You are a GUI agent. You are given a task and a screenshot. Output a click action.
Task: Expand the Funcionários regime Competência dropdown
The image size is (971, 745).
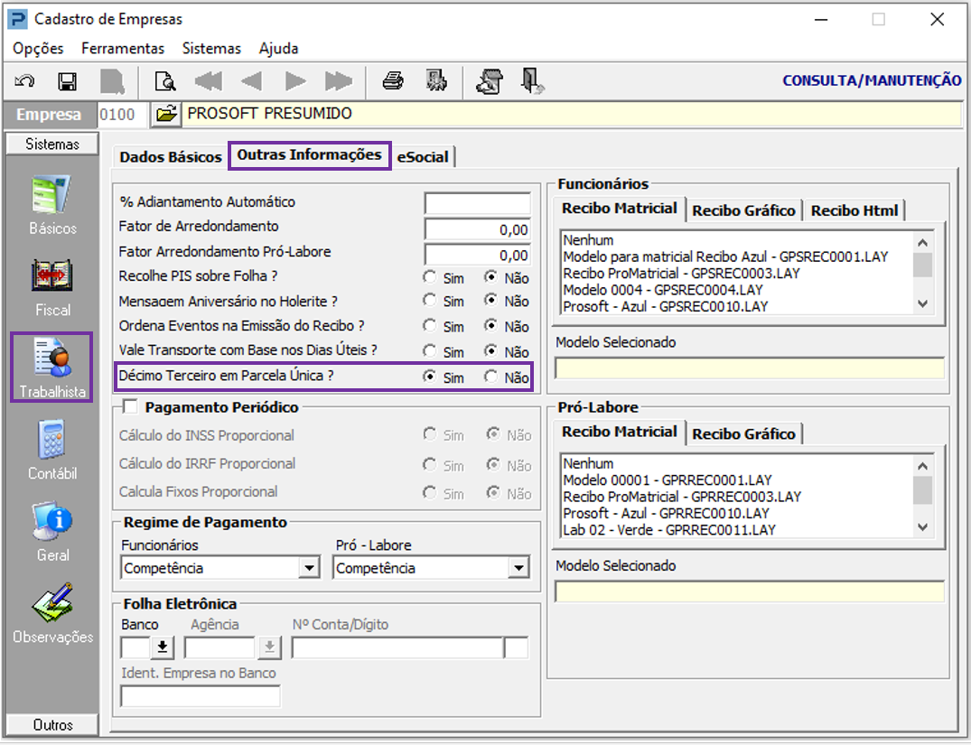point(308,567)
